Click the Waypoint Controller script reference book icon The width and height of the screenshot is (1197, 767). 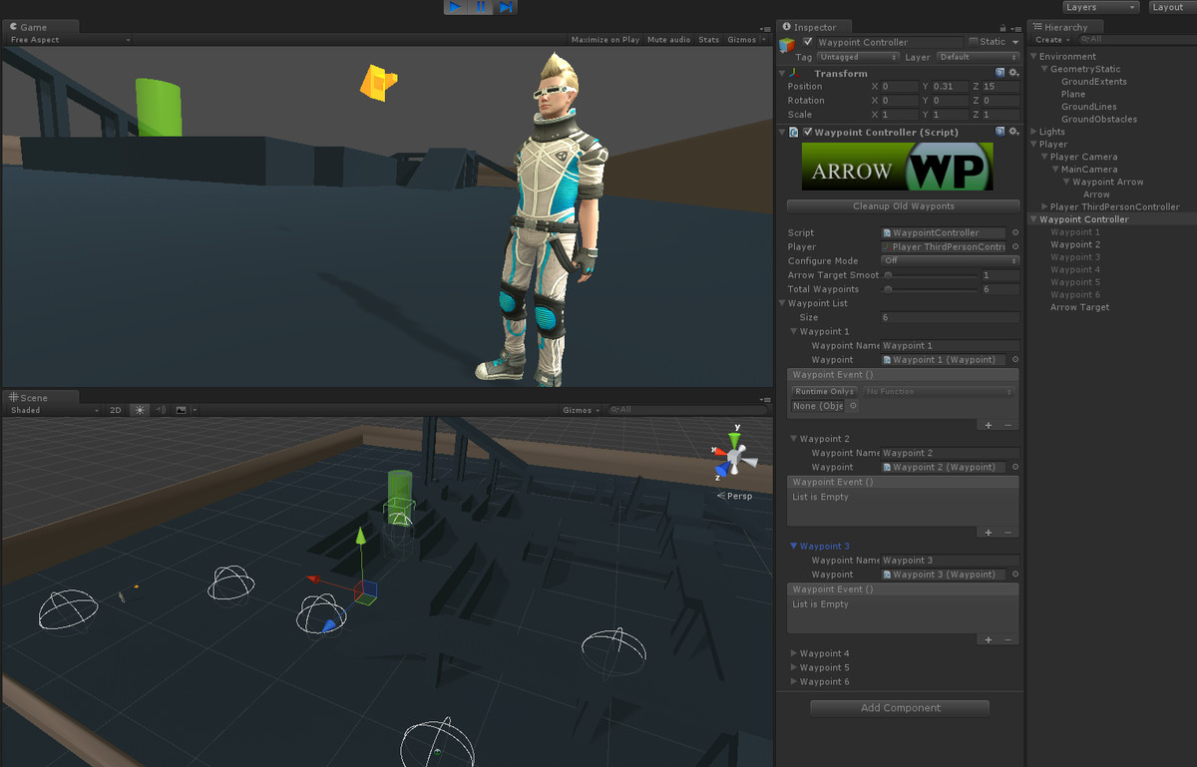coord(1000,131)
